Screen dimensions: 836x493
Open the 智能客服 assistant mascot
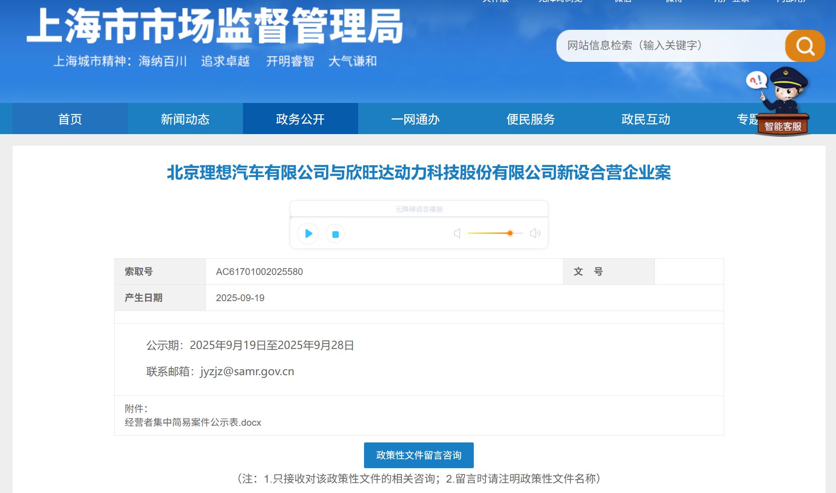coord(784,103)
